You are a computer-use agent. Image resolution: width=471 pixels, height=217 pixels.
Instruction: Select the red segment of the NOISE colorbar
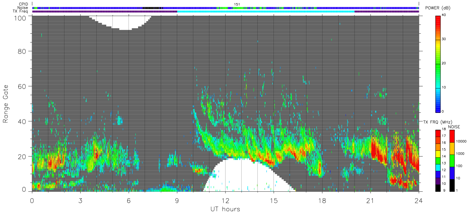coord(452,136)
